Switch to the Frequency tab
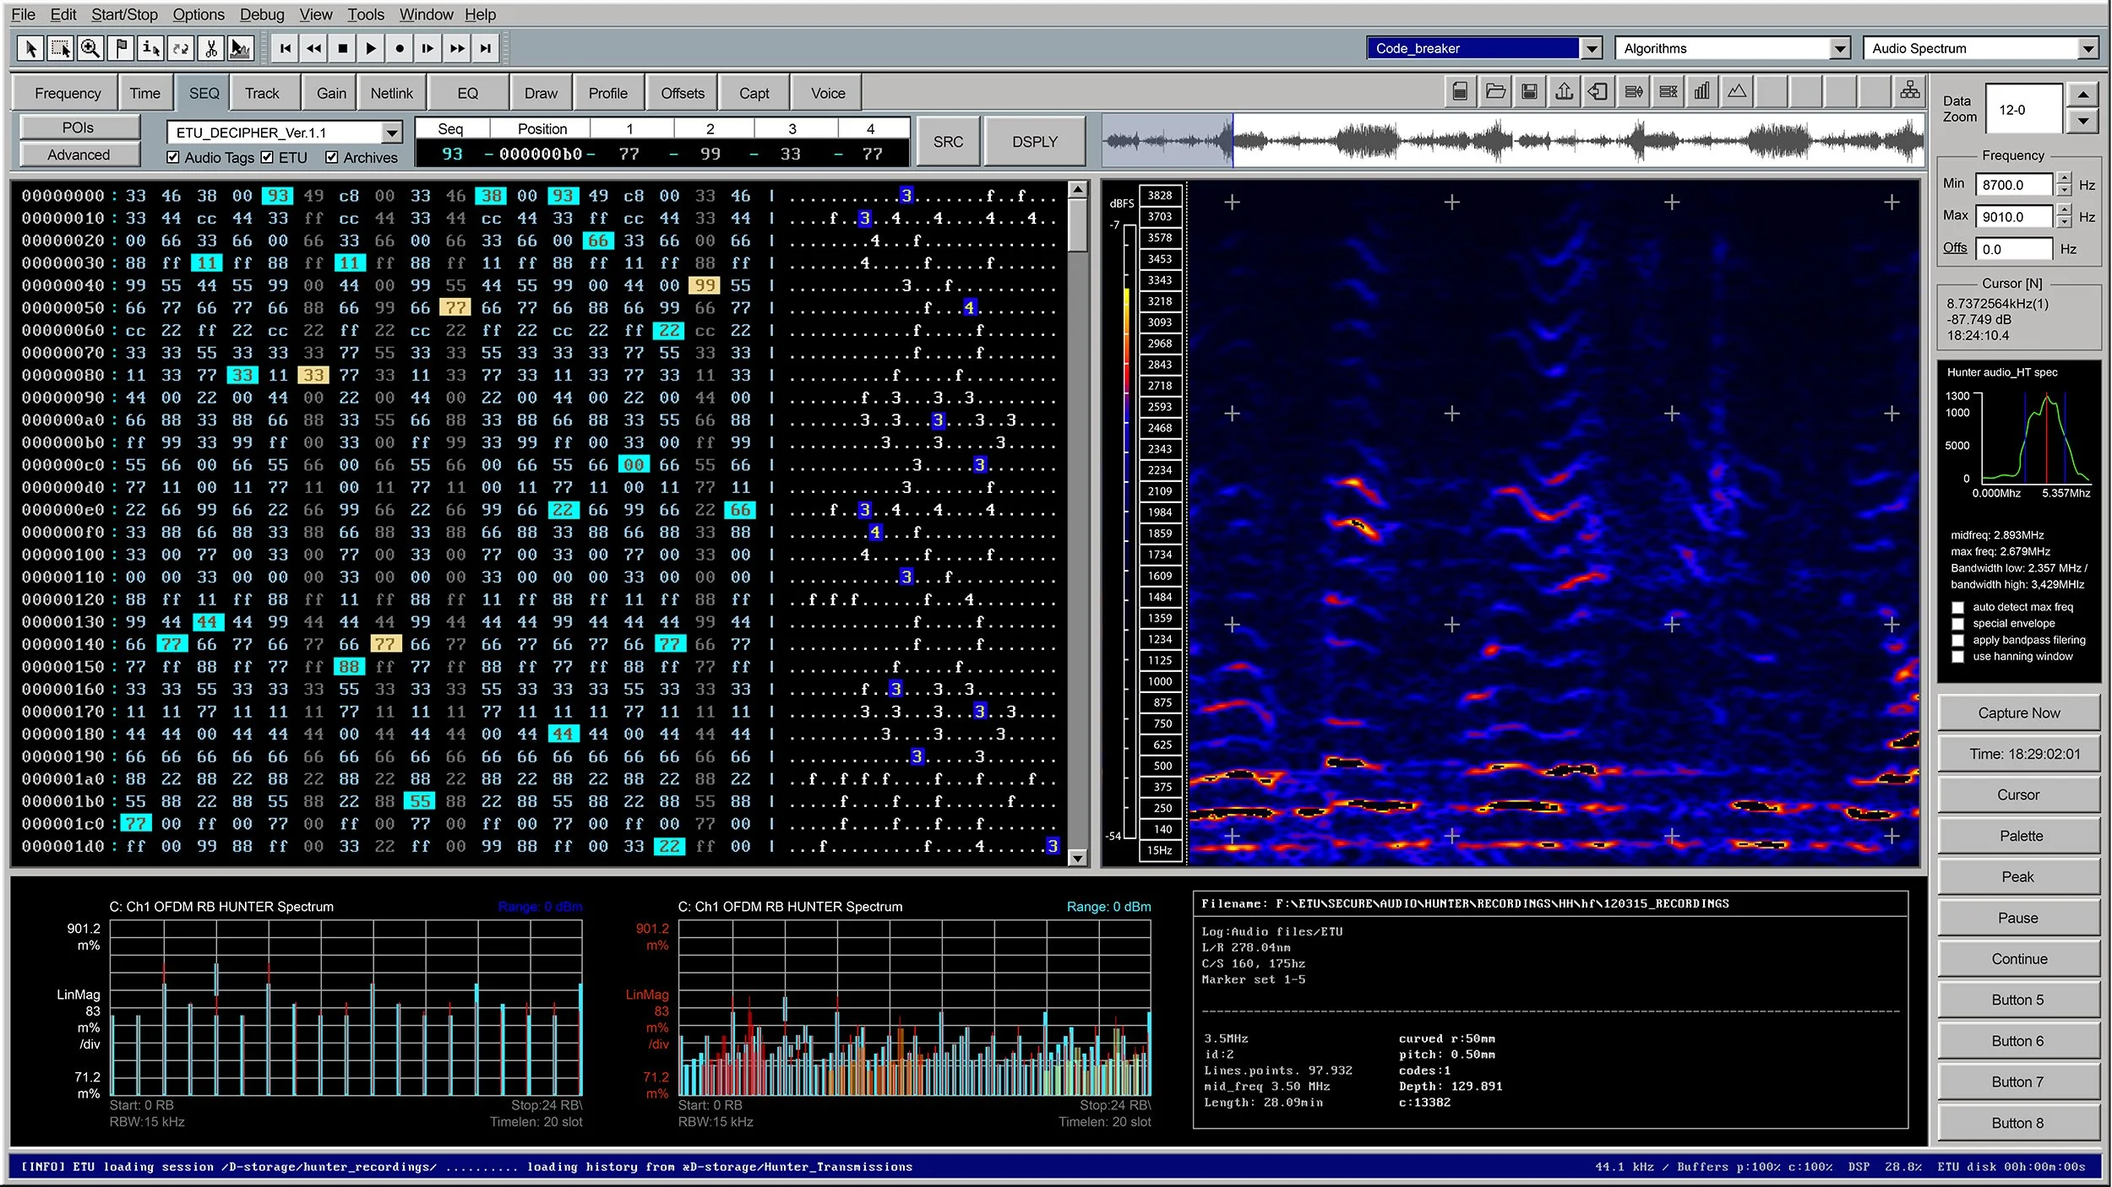 67,92
